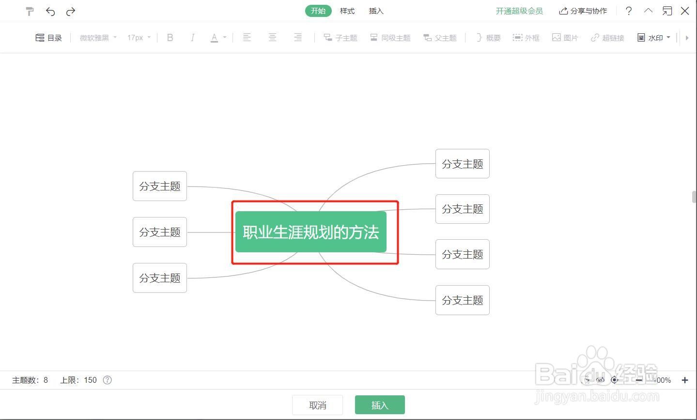Open the 插入 menu tab
This screenshot has width=697, height=420.
tap(376, 11)
